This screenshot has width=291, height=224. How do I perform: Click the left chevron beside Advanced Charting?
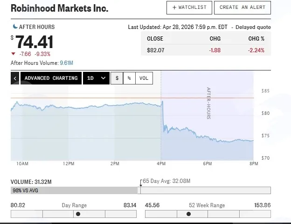(x=15, y=78)
